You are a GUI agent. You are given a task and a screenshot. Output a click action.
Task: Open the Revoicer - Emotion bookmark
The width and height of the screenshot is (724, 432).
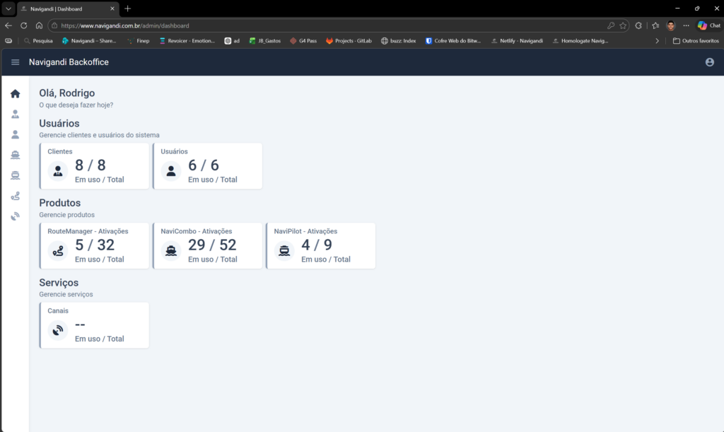pos(187,41)
